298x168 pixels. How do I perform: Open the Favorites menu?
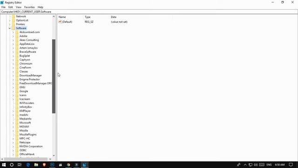29,7
